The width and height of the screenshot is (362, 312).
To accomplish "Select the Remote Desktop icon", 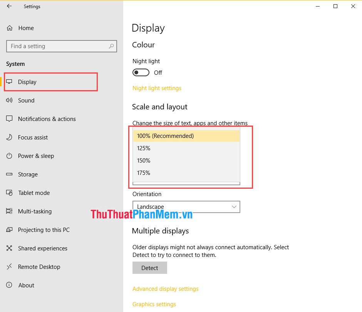I will (x=9, y=267).
